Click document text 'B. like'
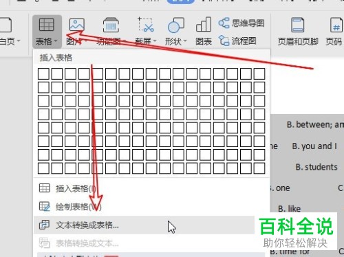 coord(289,208)
